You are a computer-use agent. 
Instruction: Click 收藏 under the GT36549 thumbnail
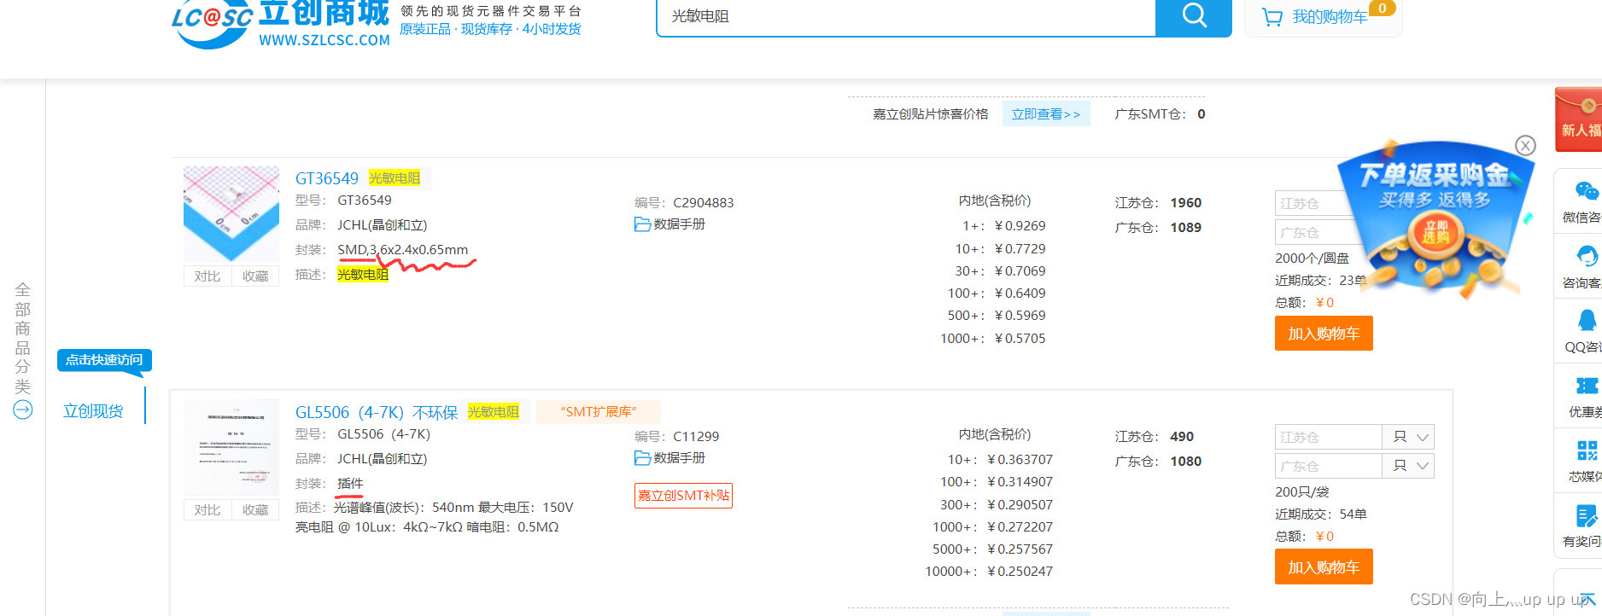coord(255,276)
